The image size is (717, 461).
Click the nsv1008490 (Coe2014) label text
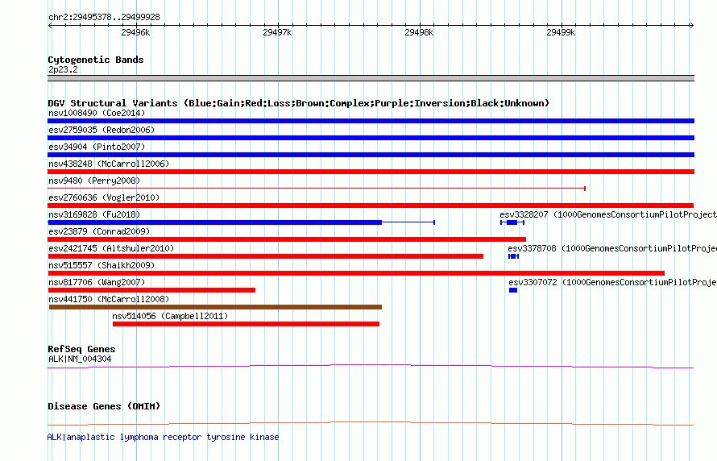[x=97, y=113]
